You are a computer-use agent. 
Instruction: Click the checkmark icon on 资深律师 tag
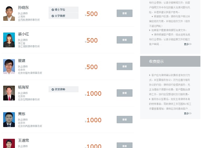[52, 89]
